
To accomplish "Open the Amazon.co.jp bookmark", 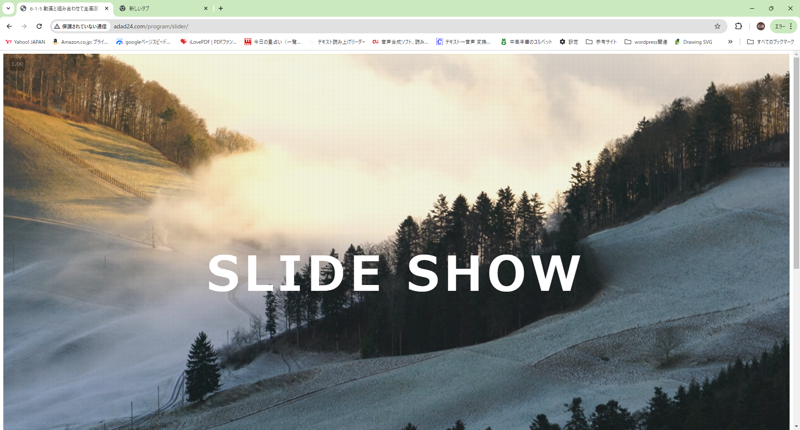I will (80, 42).
